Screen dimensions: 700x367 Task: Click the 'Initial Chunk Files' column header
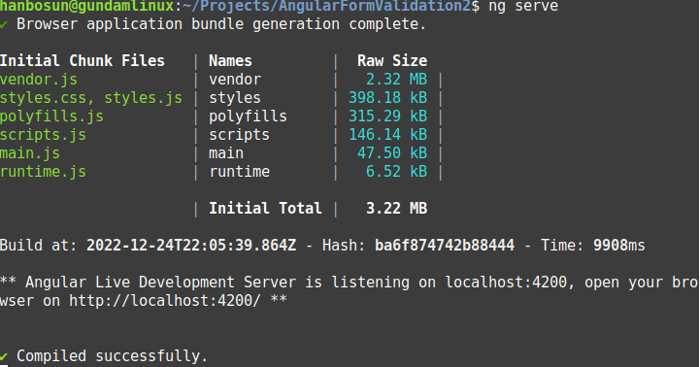coord(83,61)
